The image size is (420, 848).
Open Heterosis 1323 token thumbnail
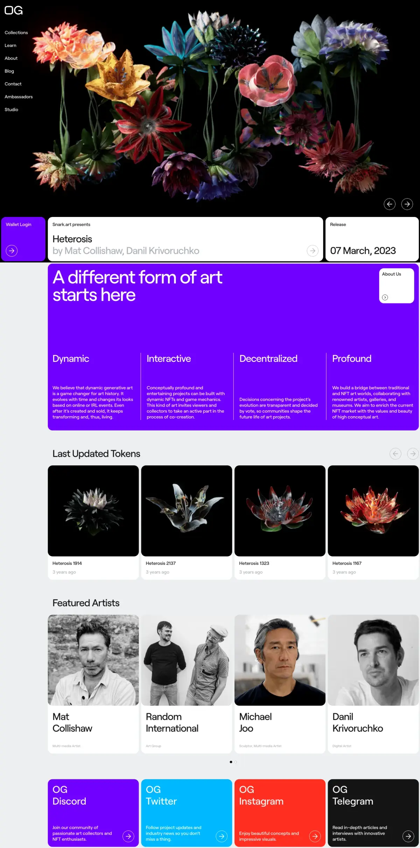[x=280, y=511]
